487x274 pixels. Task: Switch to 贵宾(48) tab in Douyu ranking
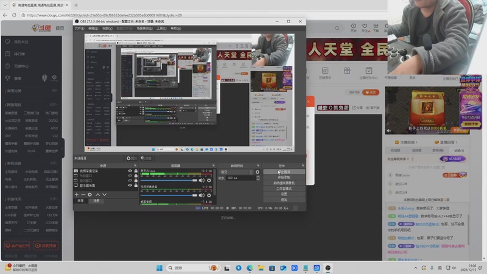tap(438, 150)
